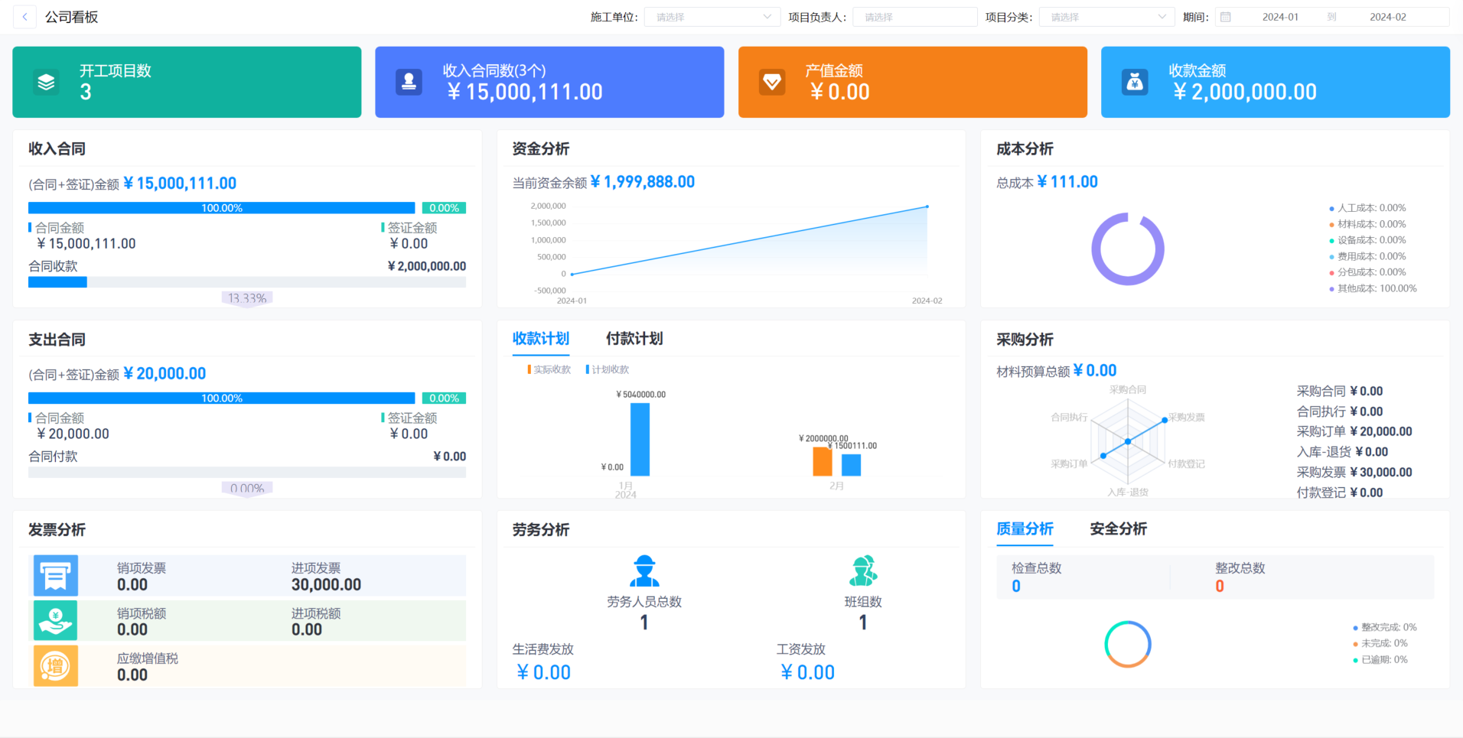Open the 期间 calendar date picker
The image size is (1463, 738).
click(1226, 16)
